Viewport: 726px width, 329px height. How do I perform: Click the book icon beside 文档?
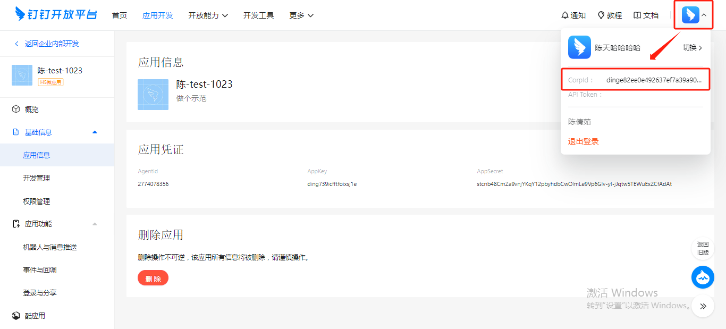(637, 15)
